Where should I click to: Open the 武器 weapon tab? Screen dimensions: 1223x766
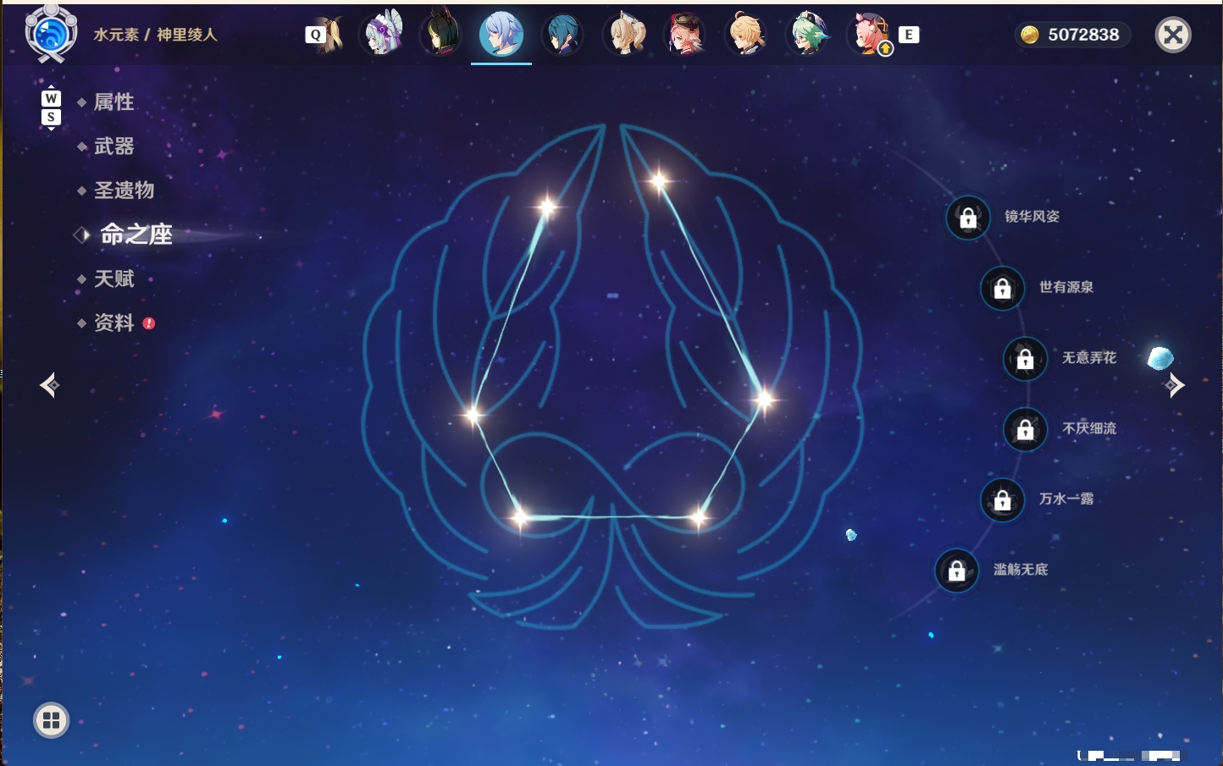pos(113,146)
